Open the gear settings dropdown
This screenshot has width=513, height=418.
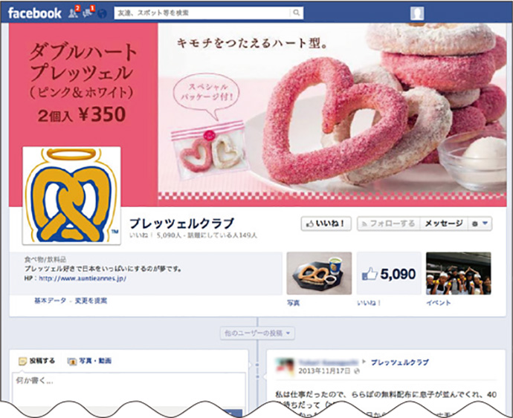(480, 224)
